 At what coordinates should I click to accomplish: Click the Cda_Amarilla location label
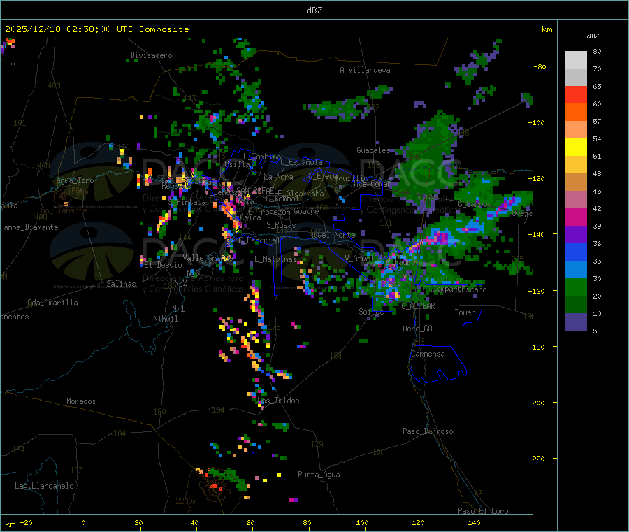52,303
